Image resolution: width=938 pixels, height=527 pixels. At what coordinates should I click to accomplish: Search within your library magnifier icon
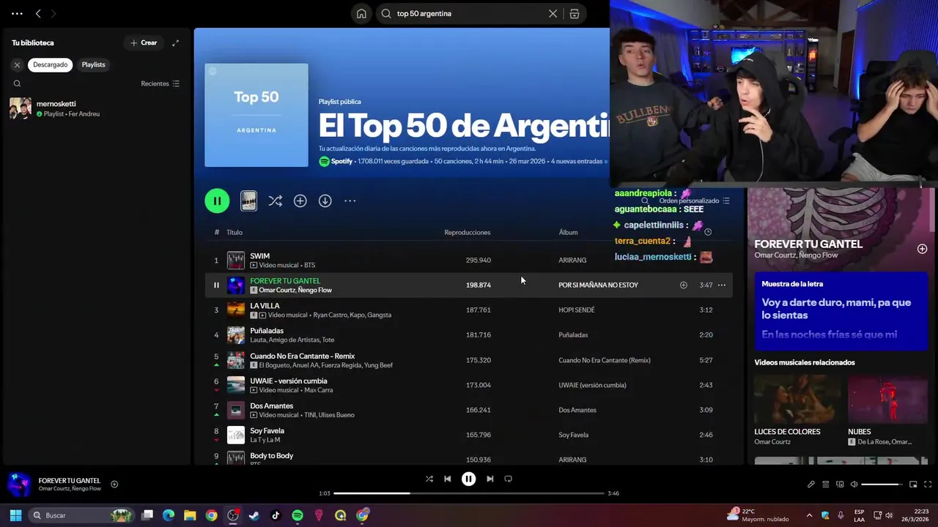tap(17, 83)
